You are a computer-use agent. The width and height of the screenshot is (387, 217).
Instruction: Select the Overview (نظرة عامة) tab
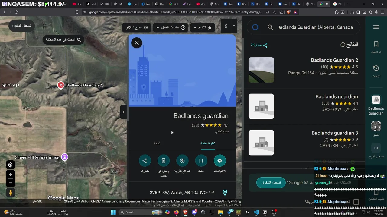208,143
